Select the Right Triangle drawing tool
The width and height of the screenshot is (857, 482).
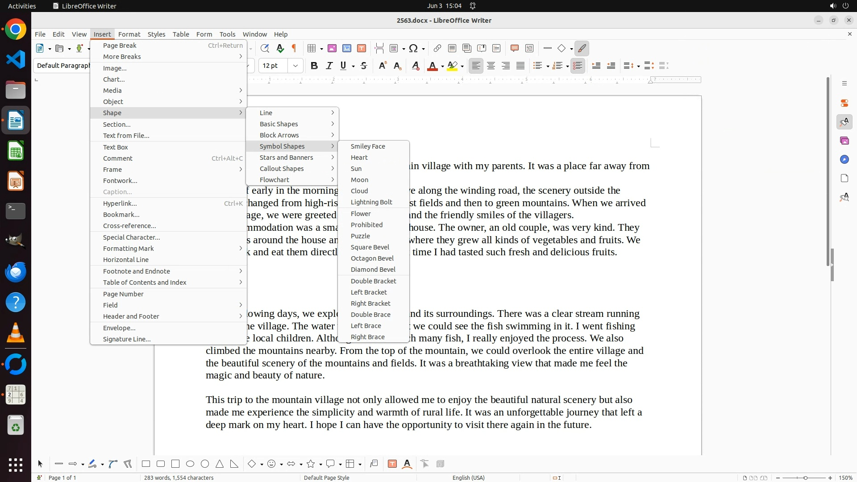point(234,464)
